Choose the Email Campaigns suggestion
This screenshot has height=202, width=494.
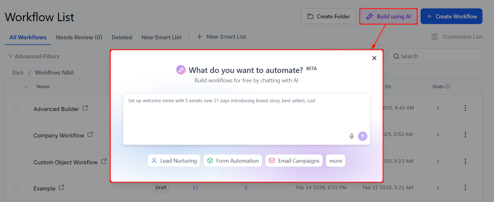(294, 161)
